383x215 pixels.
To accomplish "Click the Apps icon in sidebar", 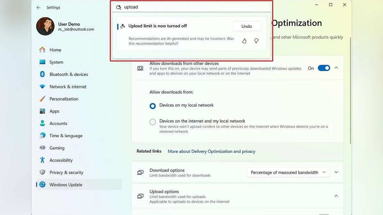I will (42, 111).
